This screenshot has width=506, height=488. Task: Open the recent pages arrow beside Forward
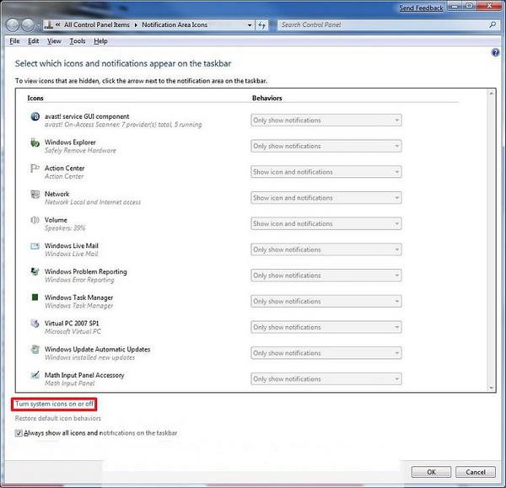(39, 24)
